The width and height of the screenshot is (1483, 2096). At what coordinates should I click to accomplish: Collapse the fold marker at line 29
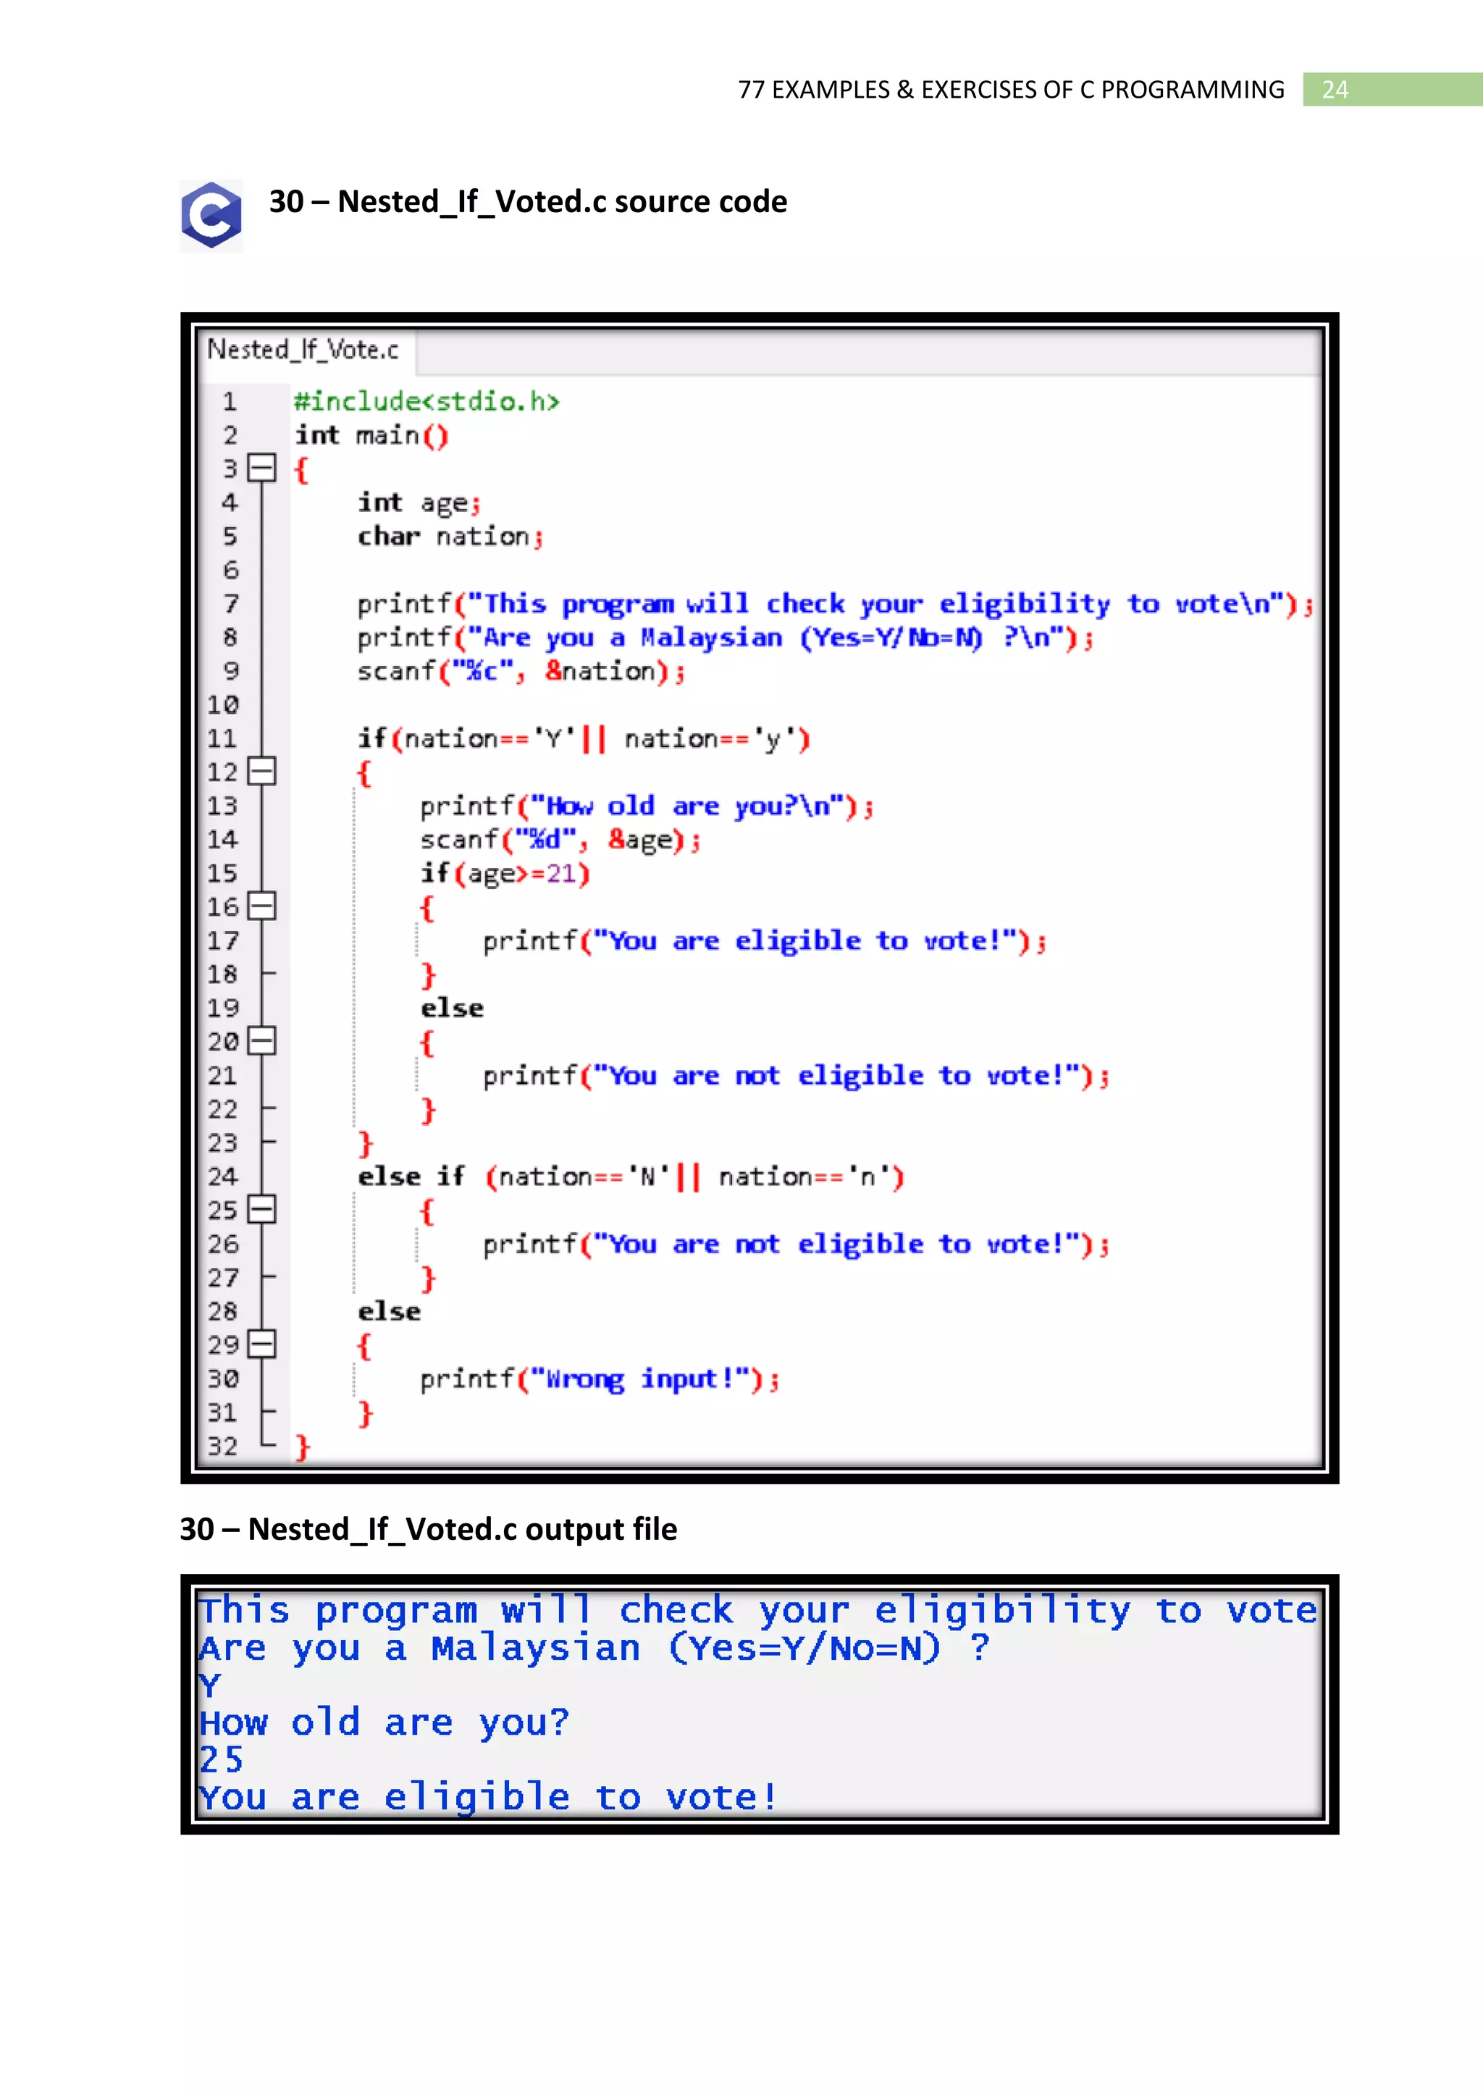(x=262, y=1344)
